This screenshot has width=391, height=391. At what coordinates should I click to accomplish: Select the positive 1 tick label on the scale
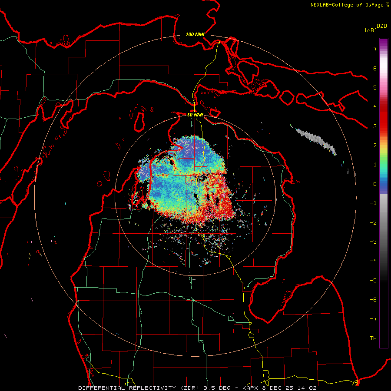[375, 165]
